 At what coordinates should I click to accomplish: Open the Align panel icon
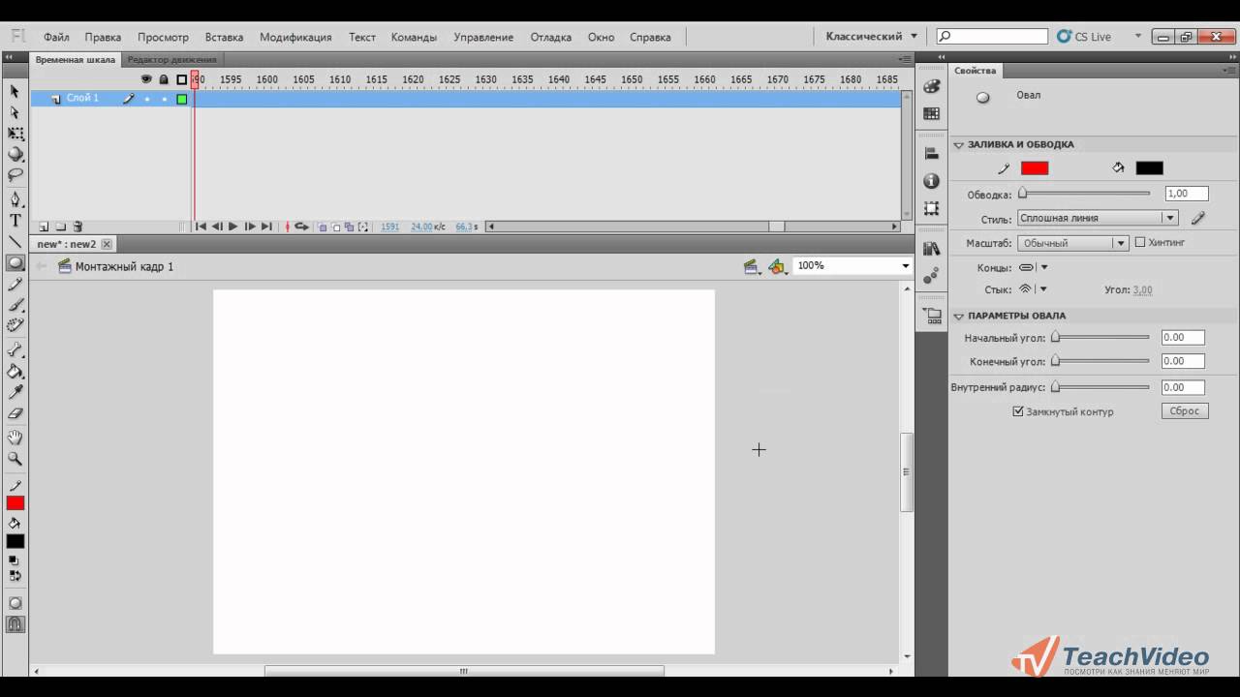pyautogui.click(x=931, y=153)
